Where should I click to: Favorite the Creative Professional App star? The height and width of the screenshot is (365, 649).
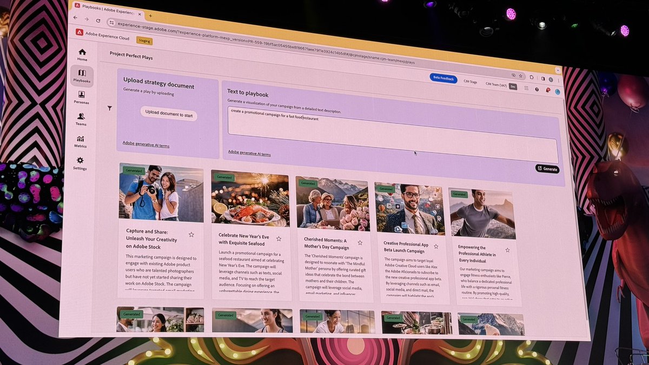(436, 246)
